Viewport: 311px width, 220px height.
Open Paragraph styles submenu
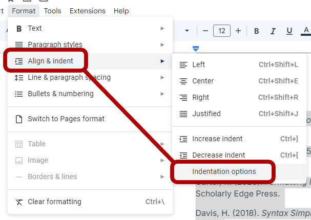(90, 45)
